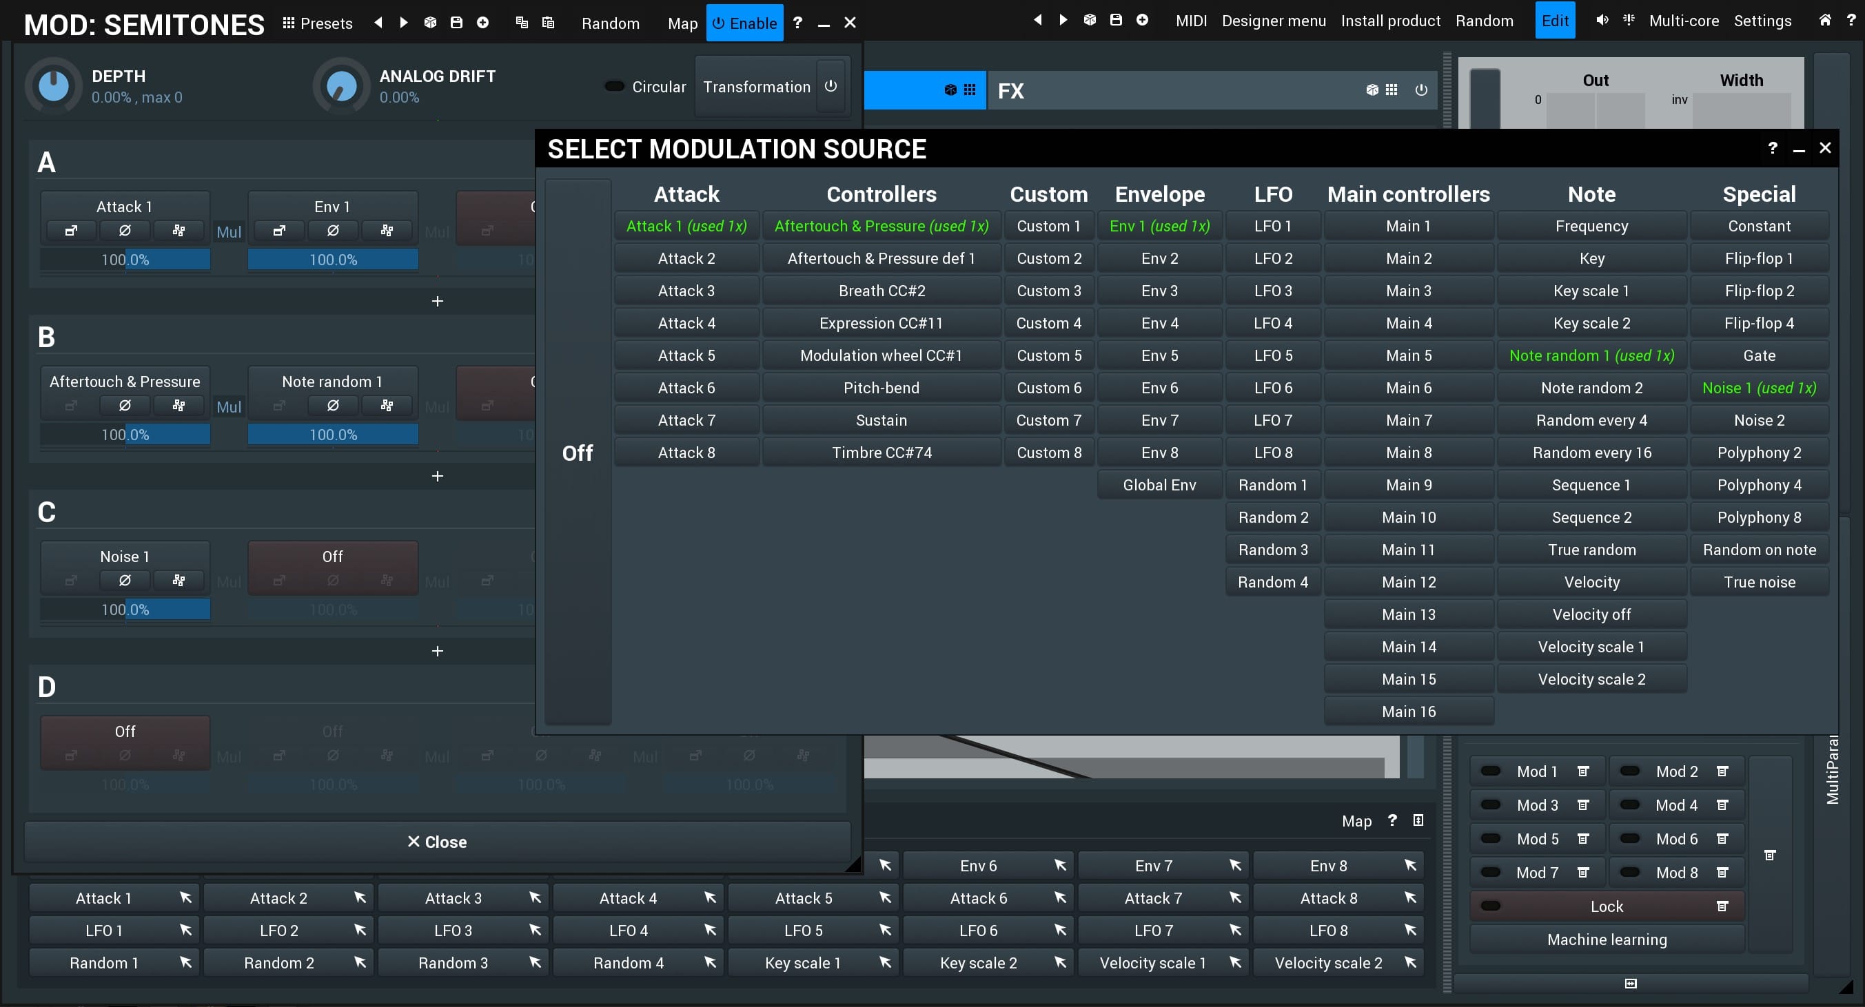Screen dimensions: 1865x1007
Task: Click the Depth knob
Action: 53,86
